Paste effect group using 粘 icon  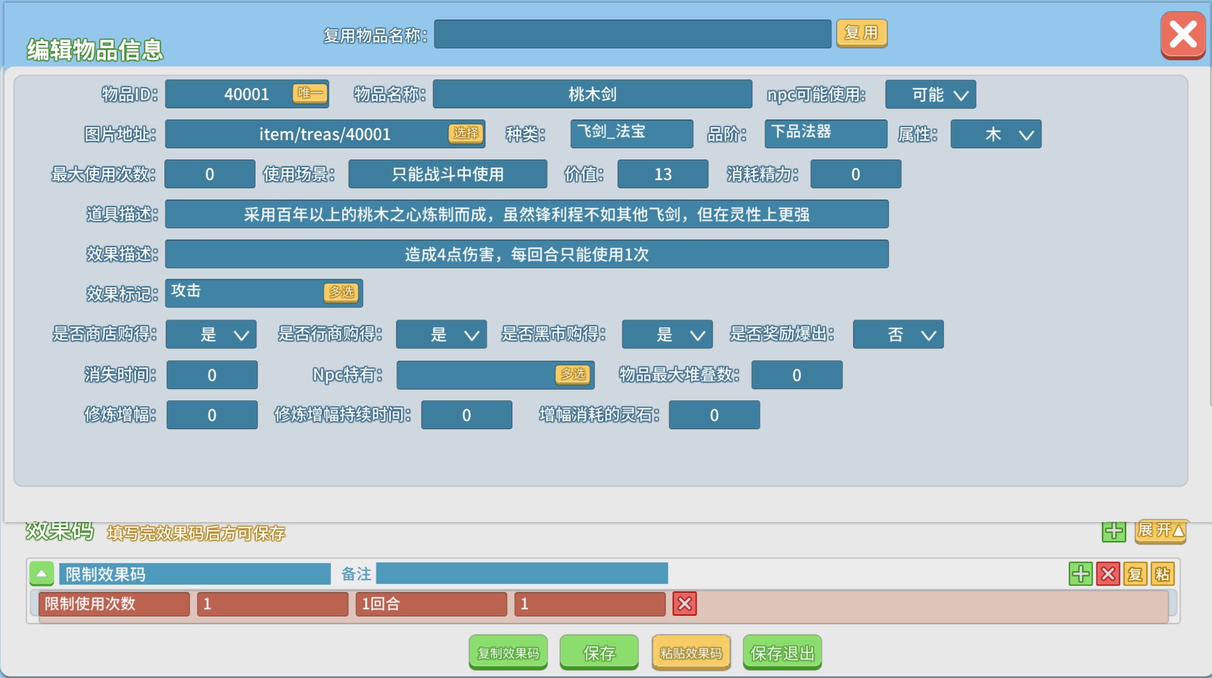pyautogui.click(x=1162, y=574)
